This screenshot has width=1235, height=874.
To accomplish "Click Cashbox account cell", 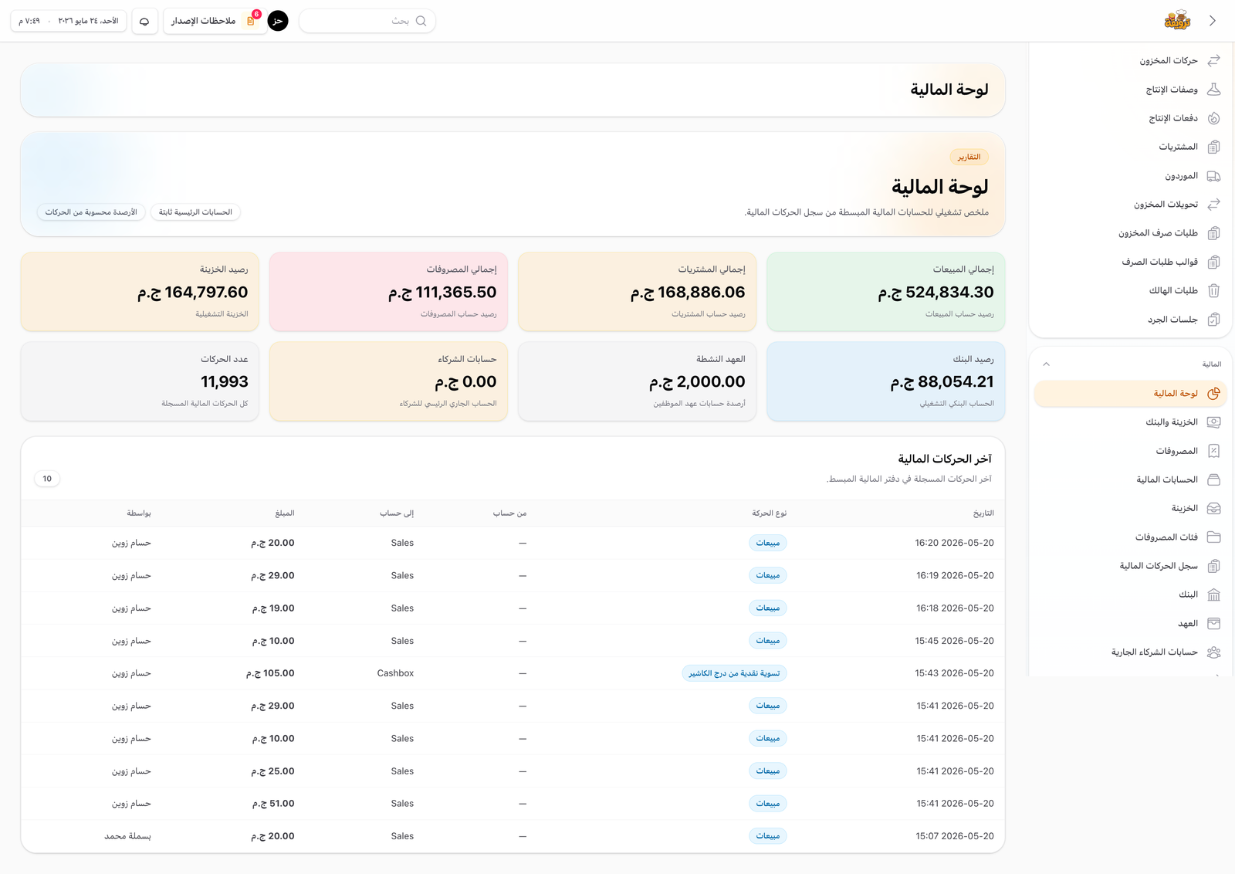I will 395,673.
